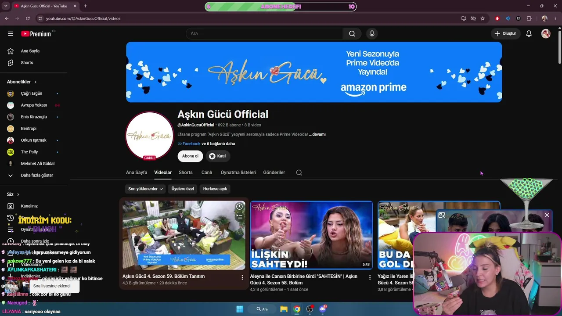Viewport: 562px width, 316px height.
Task: Open the blue sound-waves extension
Action: click(x=508, y=18)
